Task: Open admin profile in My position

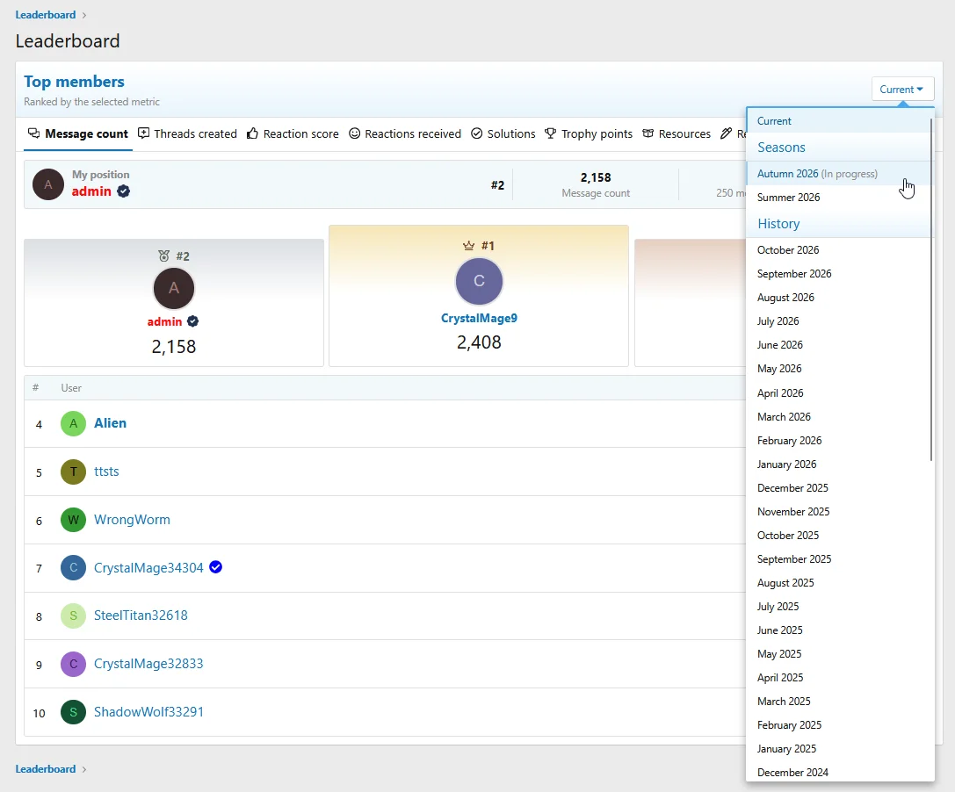Action: pyautogui.click(x=91, y=191)
